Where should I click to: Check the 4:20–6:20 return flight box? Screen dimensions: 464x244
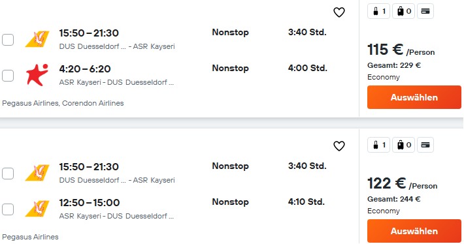(8, 76)
